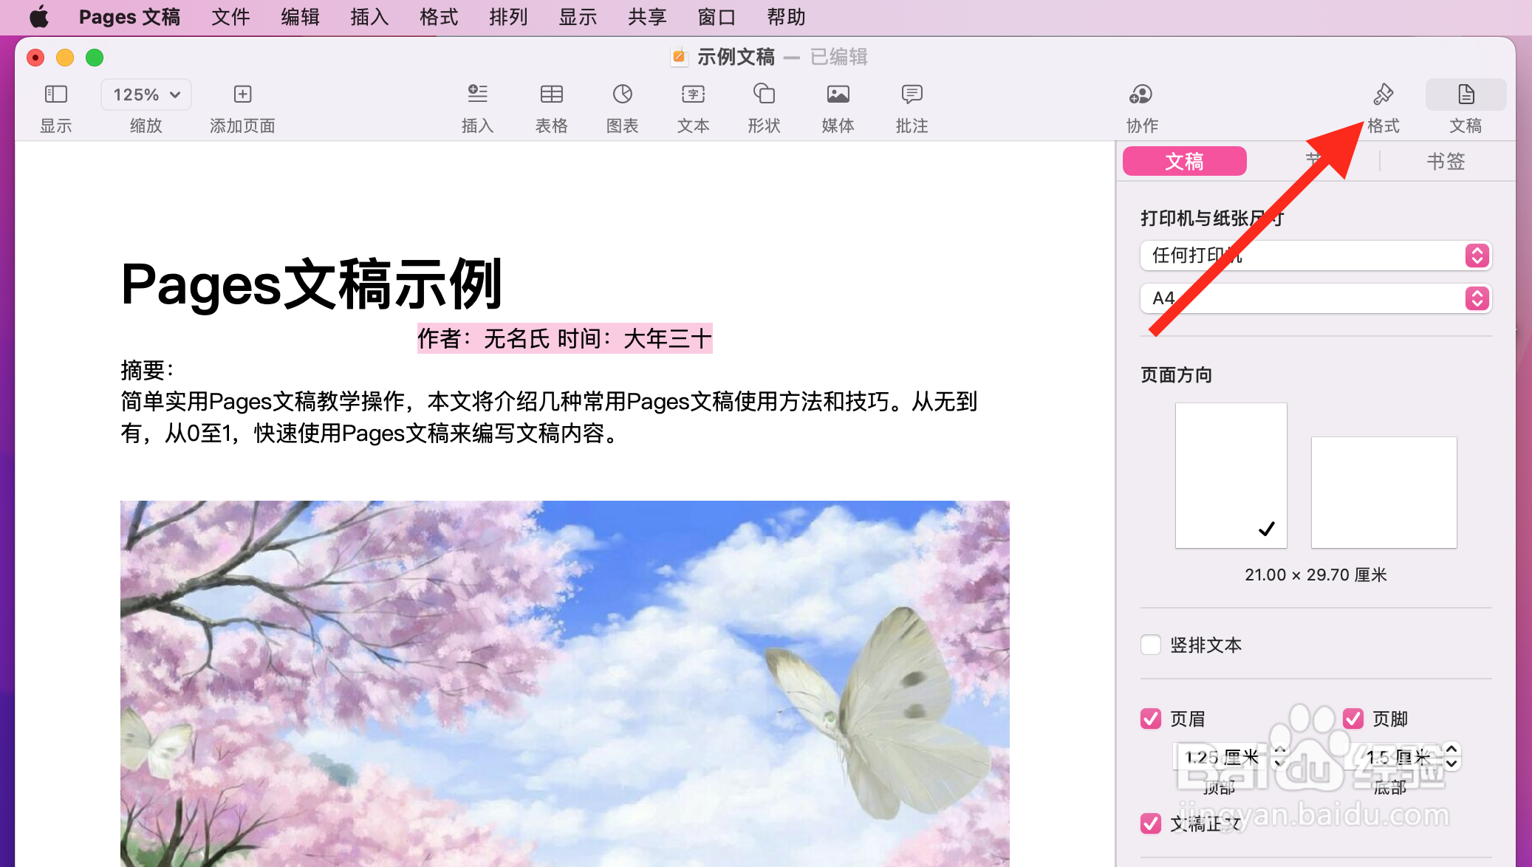This screenshot has height=867, width=1532.
Task: Open the 排列 menu
Action: click(508, 17)
